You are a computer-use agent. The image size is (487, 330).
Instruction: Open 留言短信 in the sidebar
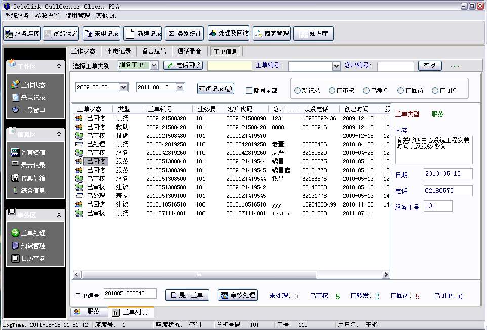tap(28, 152)
